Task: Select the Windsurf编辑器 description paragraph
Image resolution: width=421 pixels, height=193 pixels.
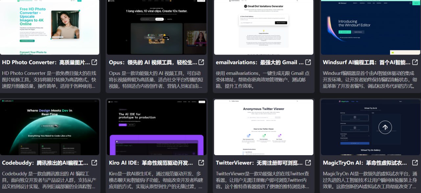Action: click(x=370, y=80)
